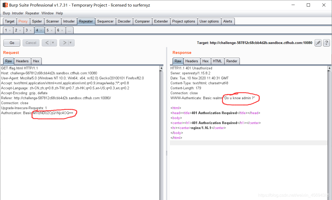
Task: Switch to the Extender tab
Action: (161, 21)
